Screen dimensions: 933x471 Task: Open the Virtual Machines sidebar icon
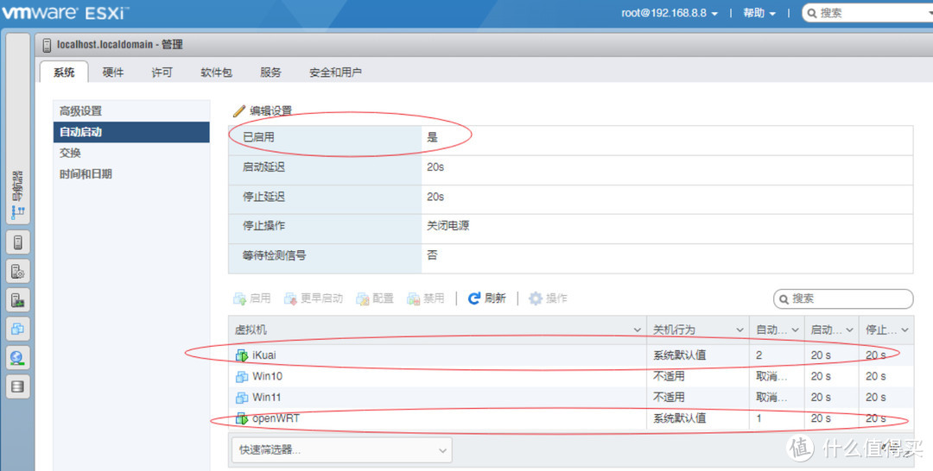point(18,329)
